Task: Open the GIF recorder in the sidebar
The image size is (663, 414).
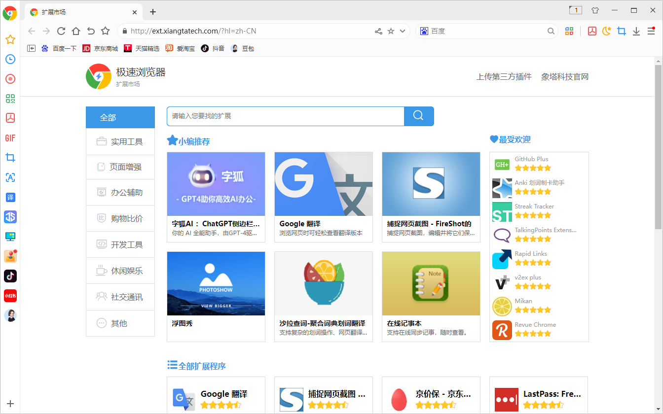Action: point(10,138)
